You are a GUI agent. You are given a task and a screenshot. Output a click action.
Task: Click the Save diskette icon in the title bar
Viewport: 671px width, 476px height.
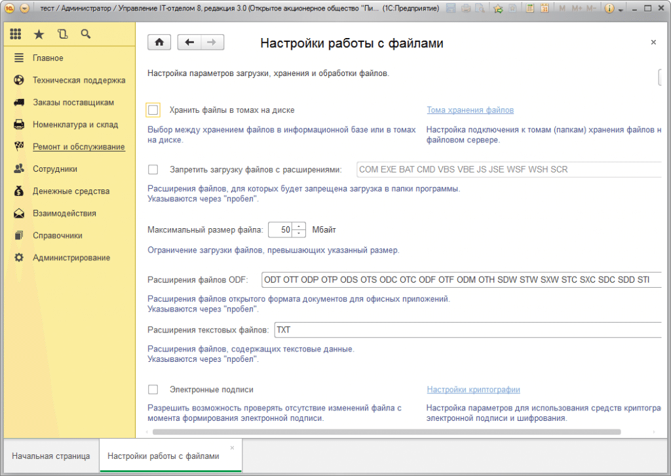coord(451,8)
